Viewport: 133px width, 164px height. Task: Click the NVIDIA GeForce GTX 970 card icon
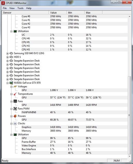pos(11,83)
